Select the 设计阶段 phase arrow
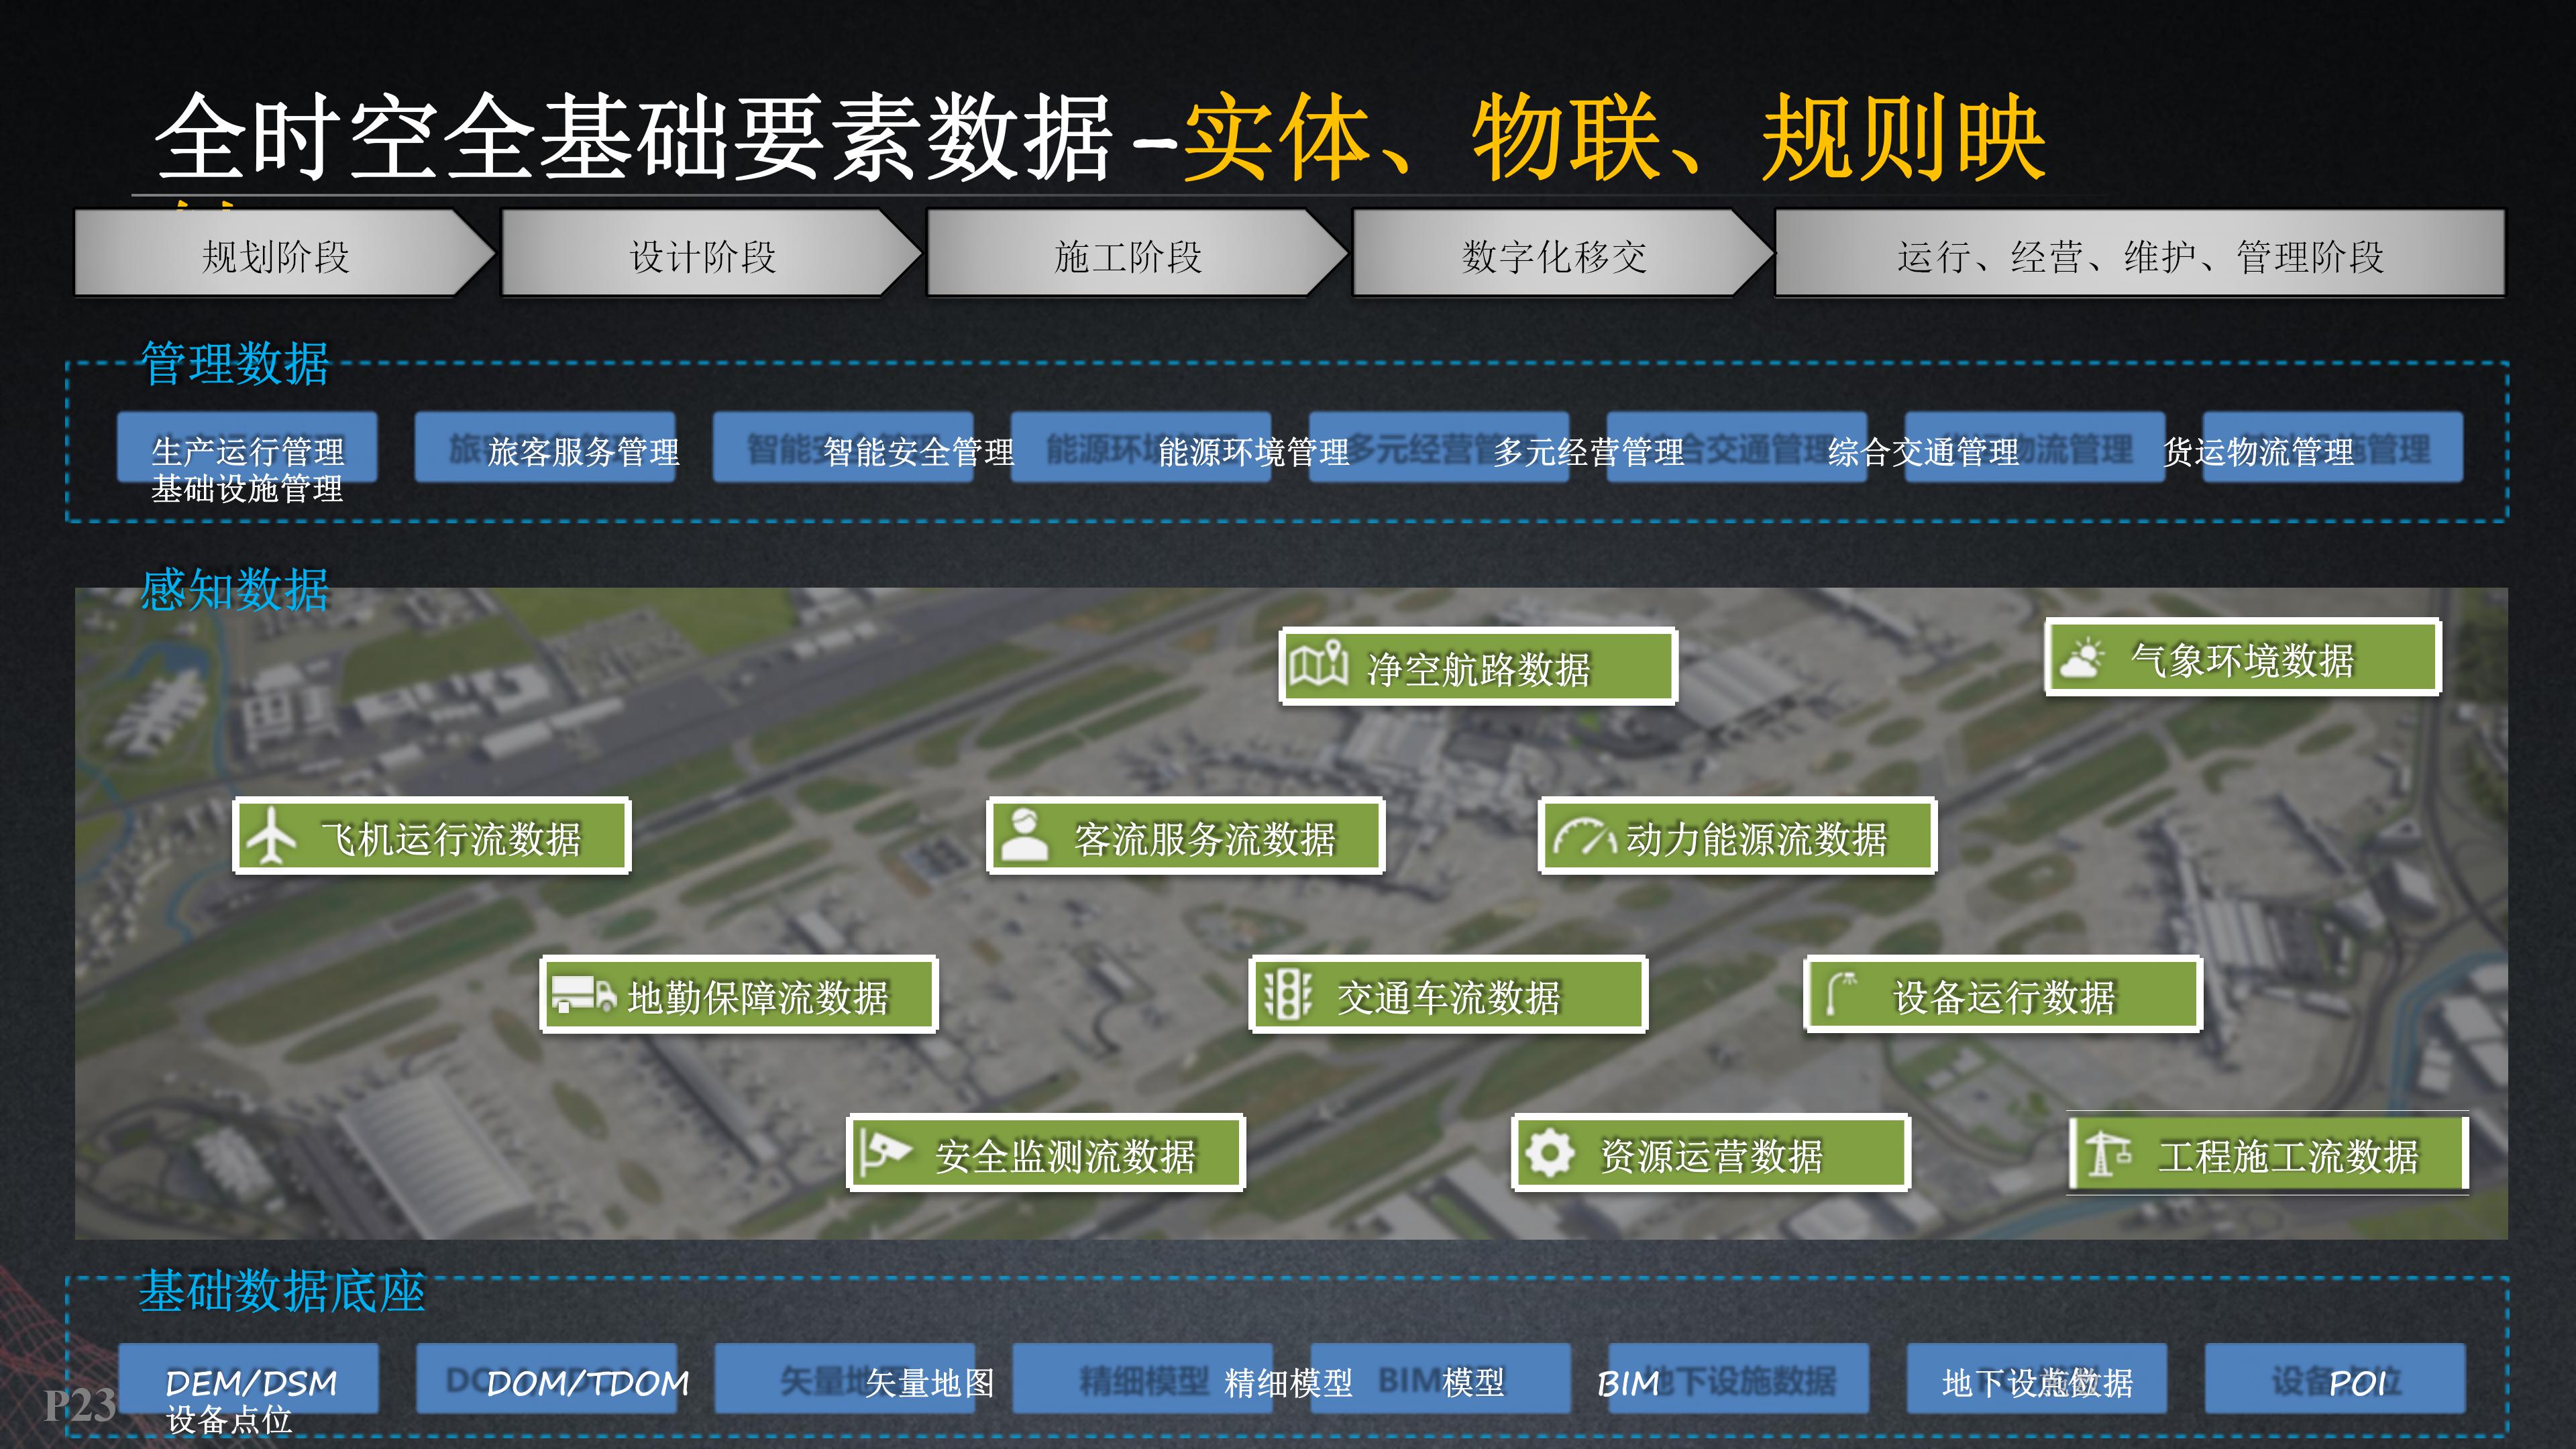 click(710, 253)
